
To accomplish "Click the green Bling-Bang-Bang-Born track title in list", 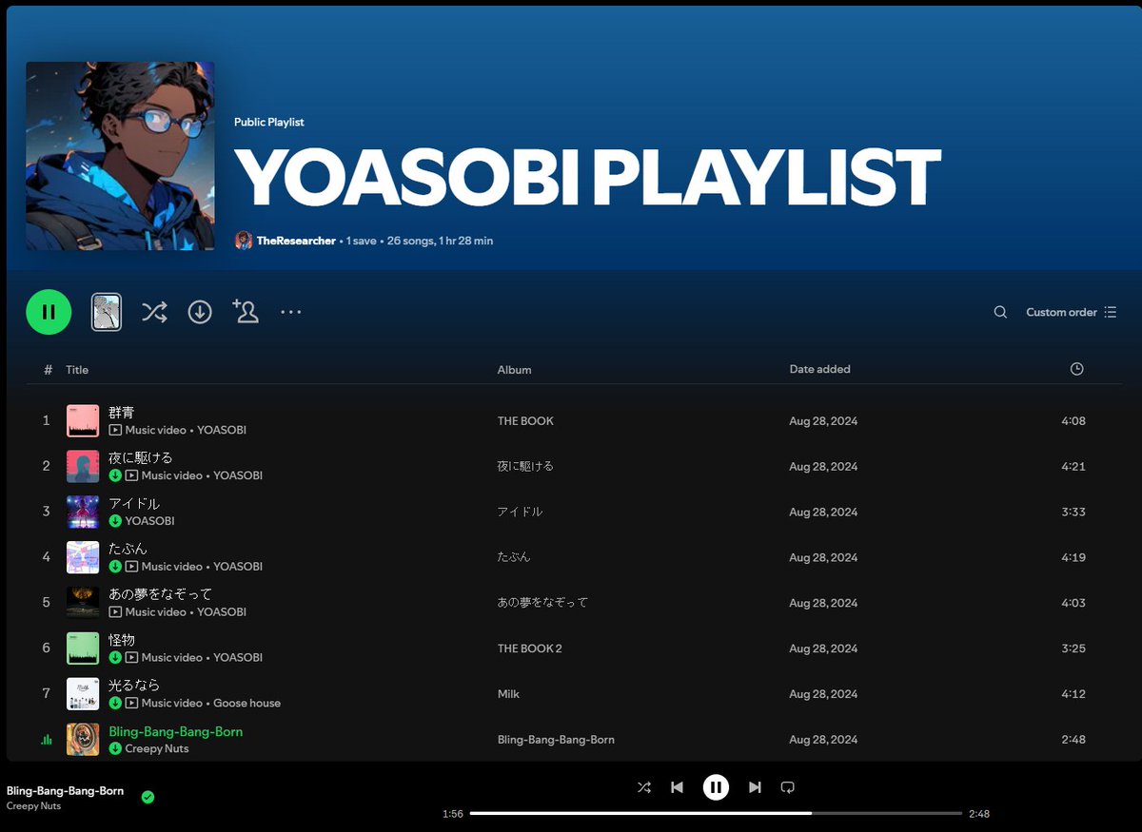I will [175, 731].
